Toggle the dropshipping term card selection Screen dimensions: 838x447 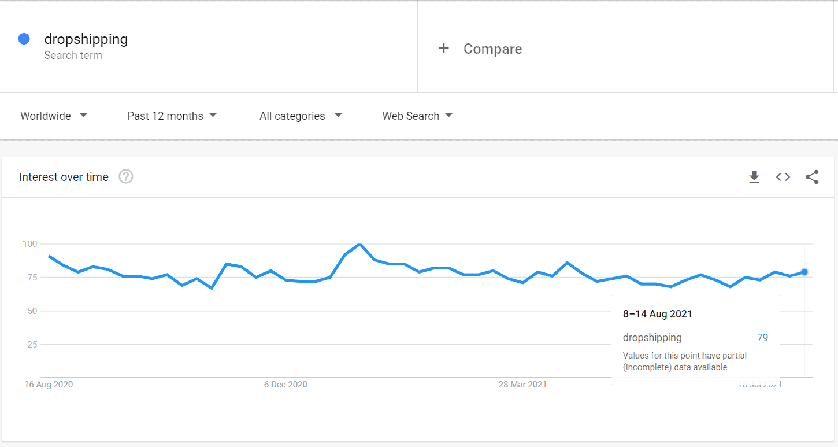pos(86,39)
